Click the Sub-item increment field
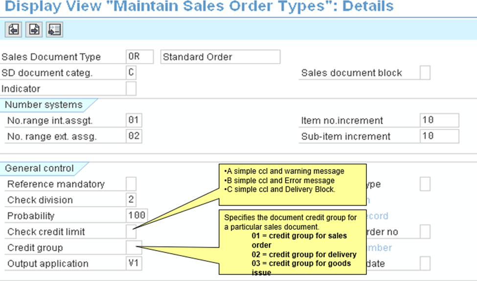The height and width of the screenshot is (281, 477). coord(439,136)
